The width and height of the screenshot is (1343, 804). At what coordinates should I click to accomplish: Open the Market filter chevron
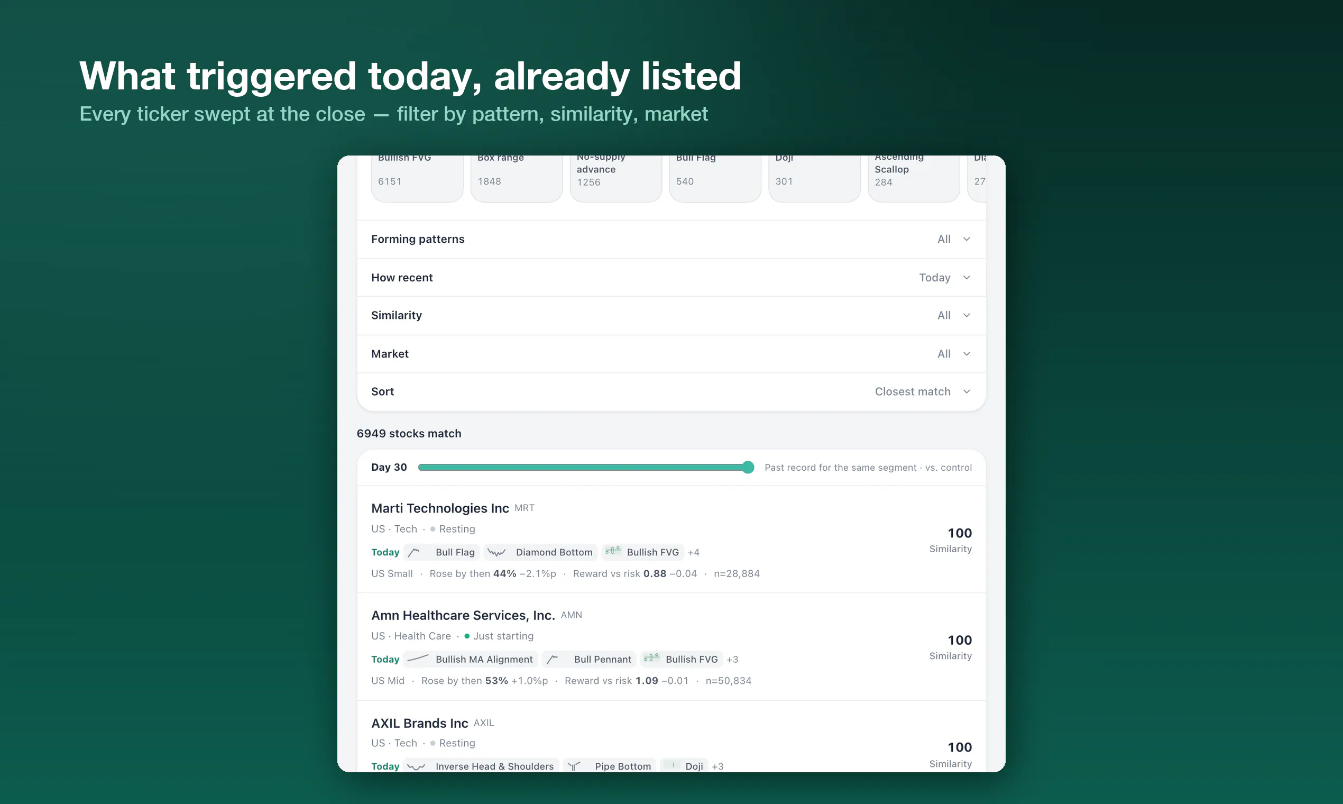click(967, 354)
